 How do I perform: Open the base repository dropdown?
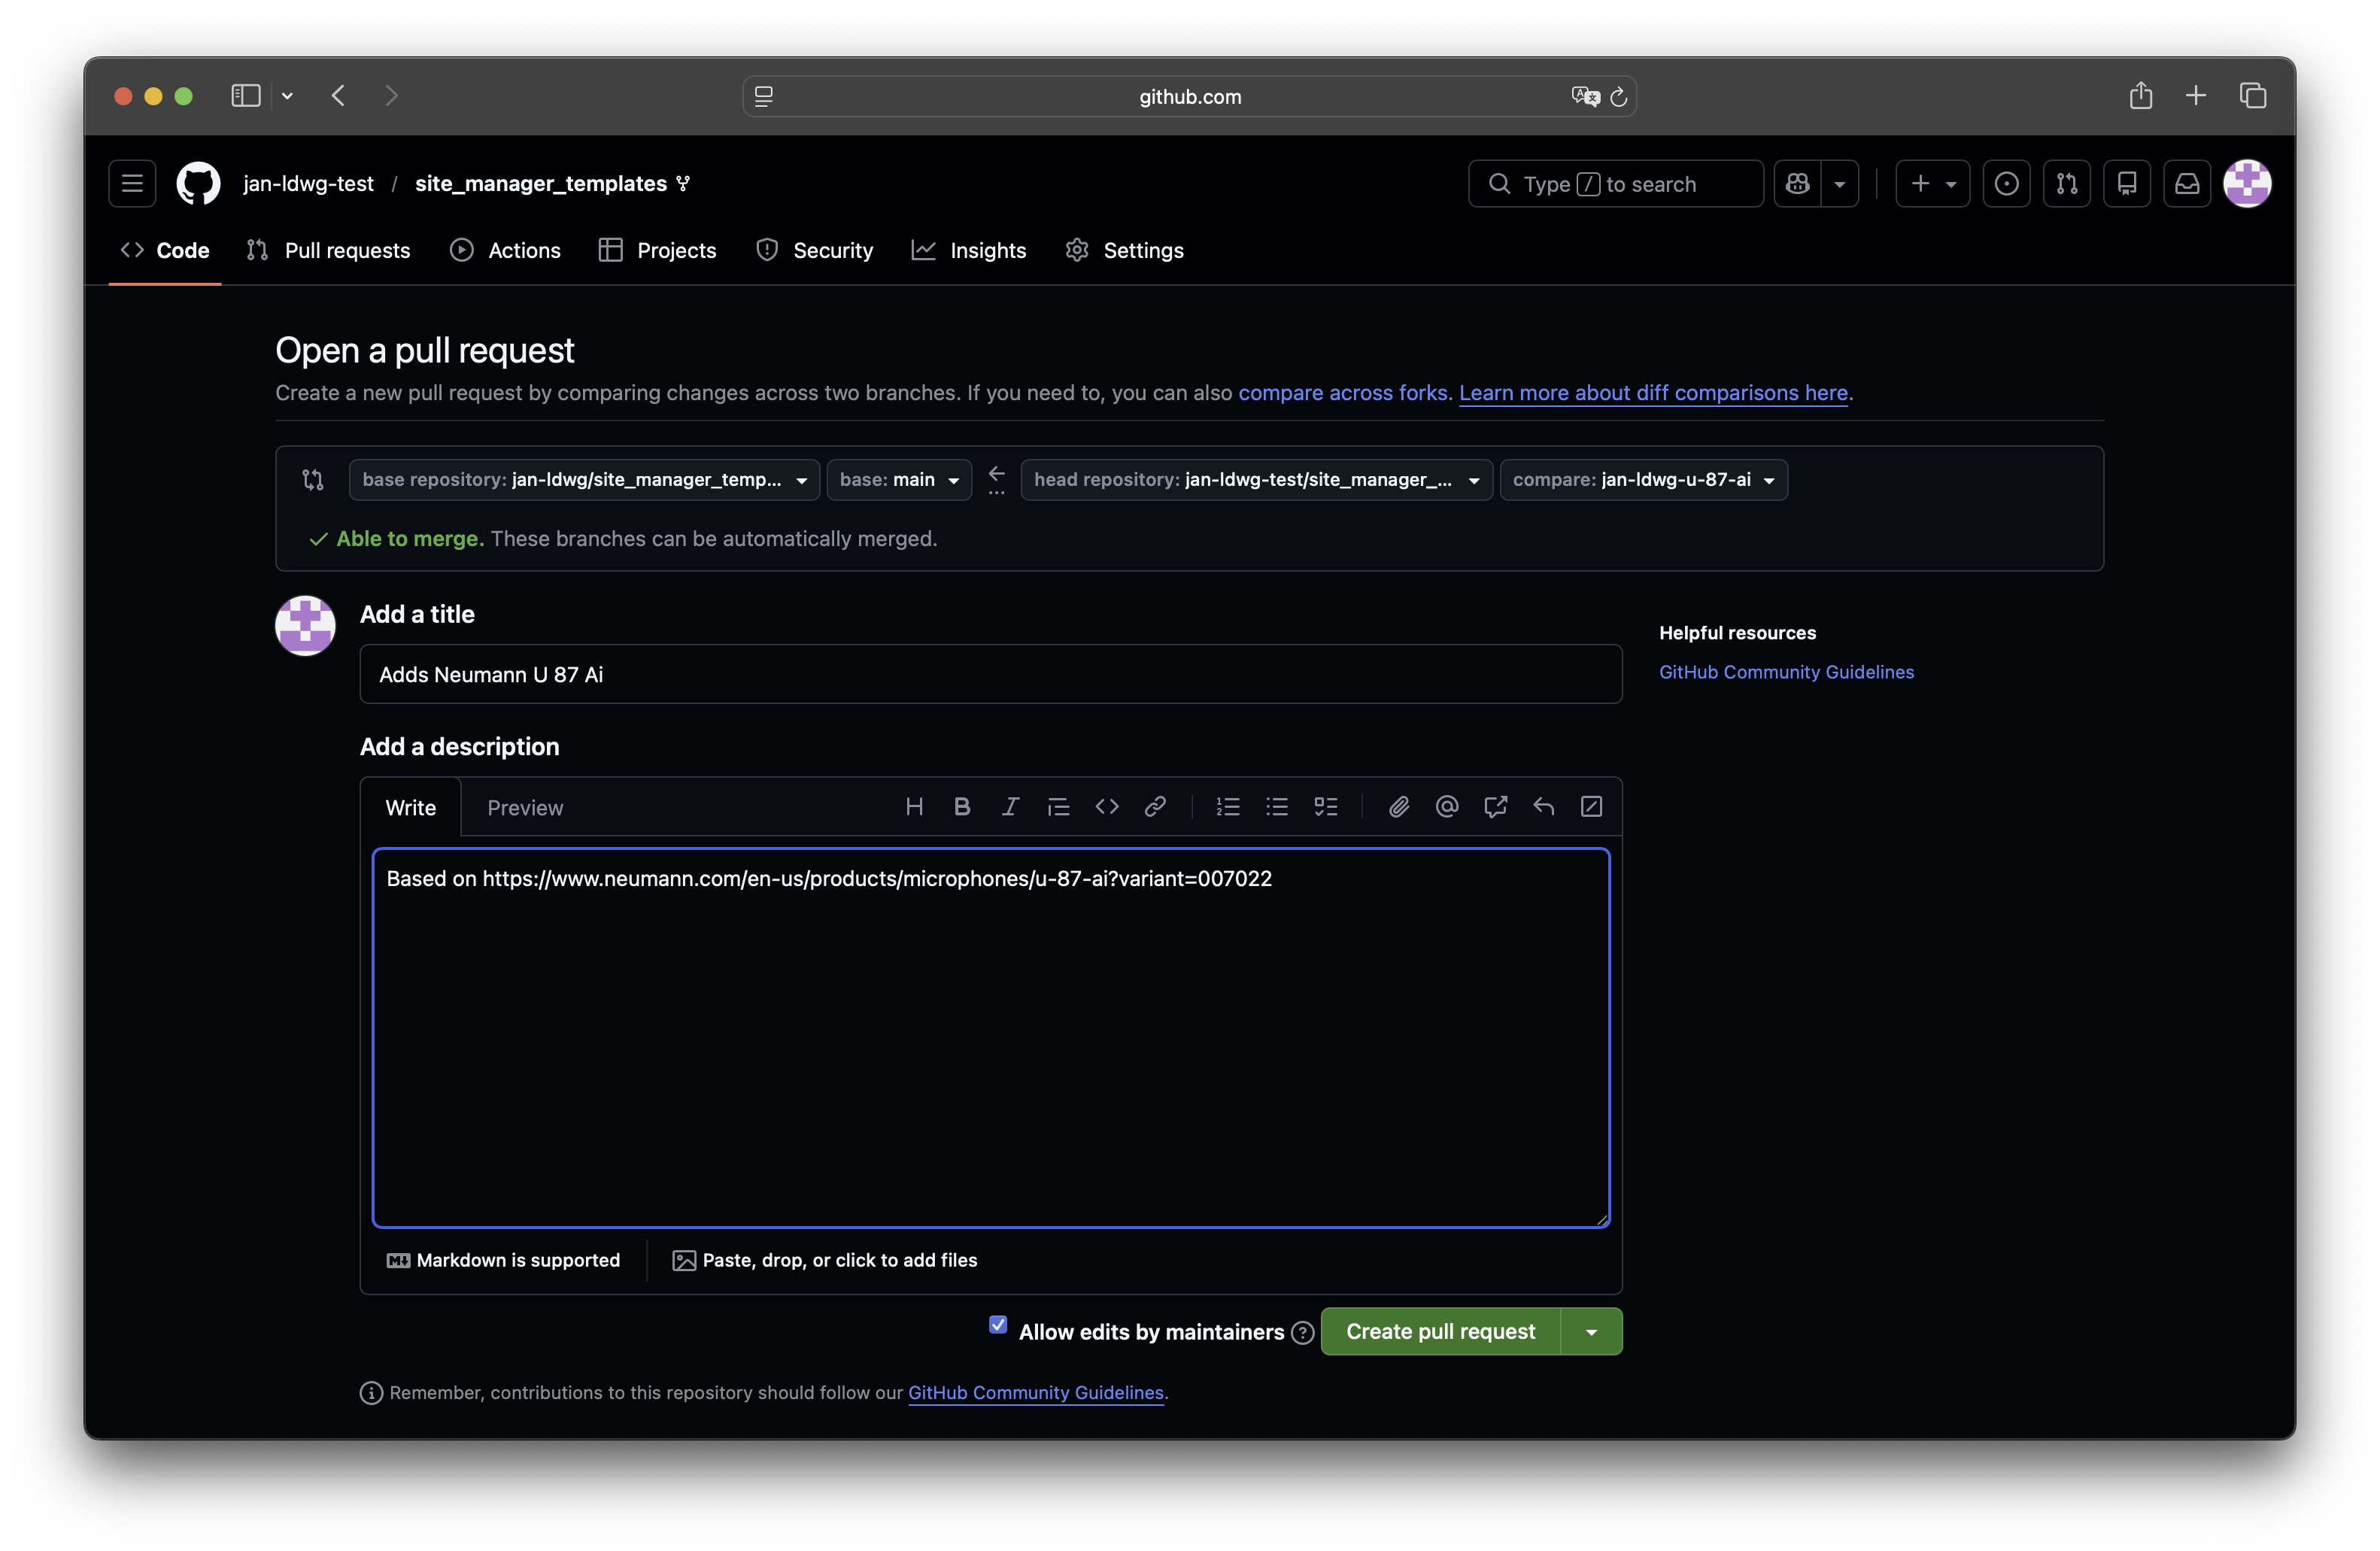click(584, 480)
